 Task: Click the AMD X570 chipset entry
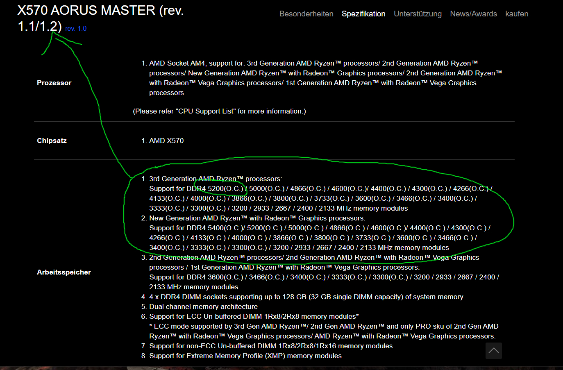click(x=166, y=141)
